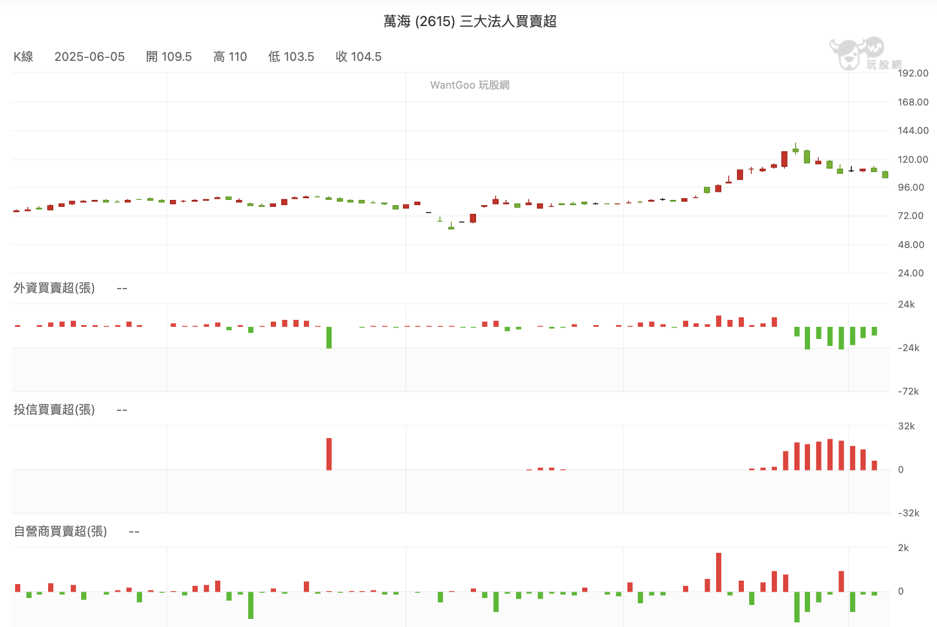Viewport: 937px width, 627px height.
Task: Click the WantGoo 玩股網 center watermark text
Action: (470, 85)
